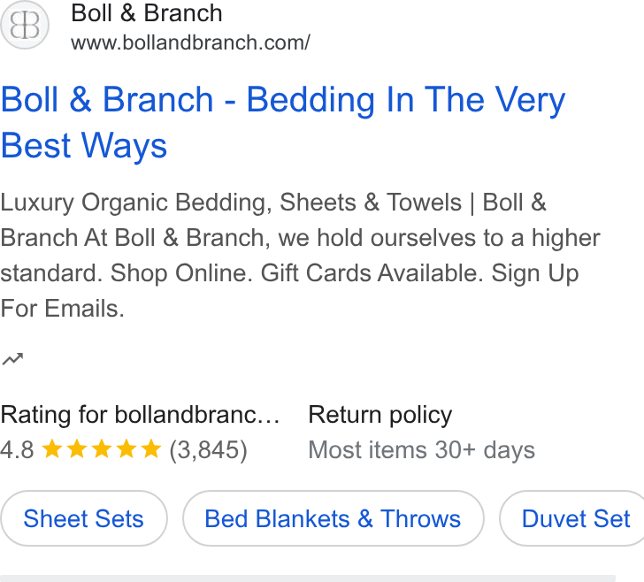Click the Return policy heading
Image resolution: width=644 pixels, height=582 pixels.
pos(380,415)
